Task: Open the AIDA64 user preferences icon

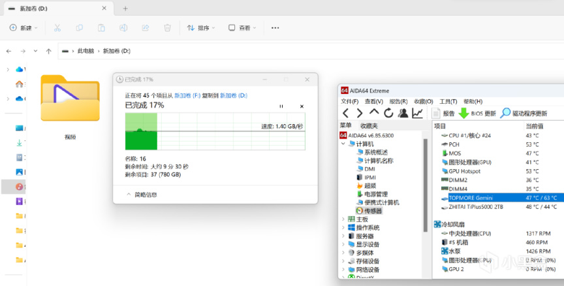Action: [403, 114]
